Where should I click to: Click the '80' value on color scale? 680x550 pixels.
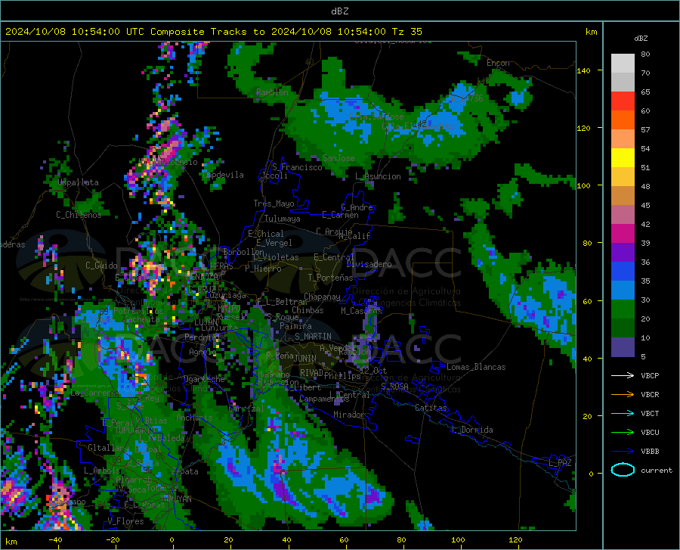(645, 54)
